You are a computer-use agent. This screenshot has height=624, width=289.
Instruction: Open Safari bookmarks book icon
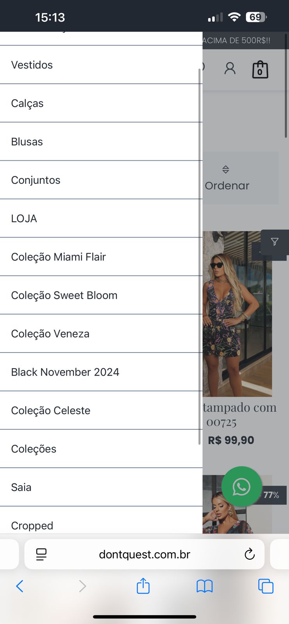[x=204, y=586]
